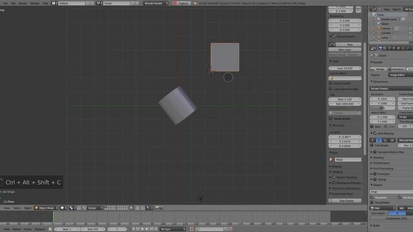Enable Lock Camera to View checkbox
This screenshot has height=232, width=413.
click(x=330, y=89)
